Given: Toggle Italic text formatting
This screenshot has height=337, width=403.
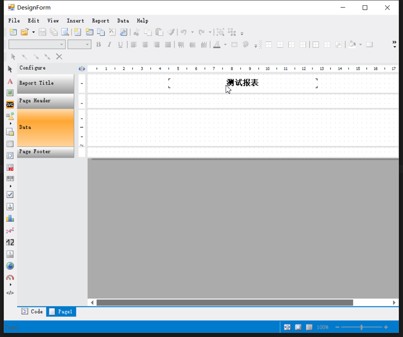Looking at the screenshot, I should pyautogui.click(x=109, y=44).
